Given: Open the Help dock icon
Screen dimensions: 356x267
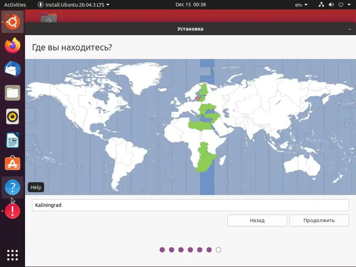Looking at the screenshot, I should 13,187.
